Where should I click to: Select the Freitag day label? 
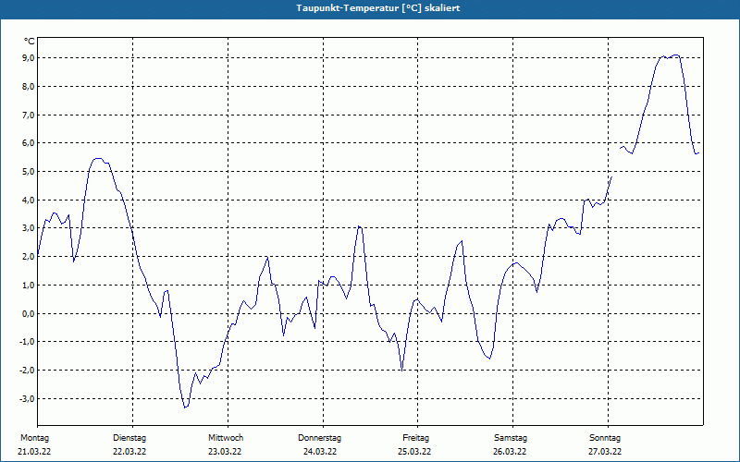415,438
